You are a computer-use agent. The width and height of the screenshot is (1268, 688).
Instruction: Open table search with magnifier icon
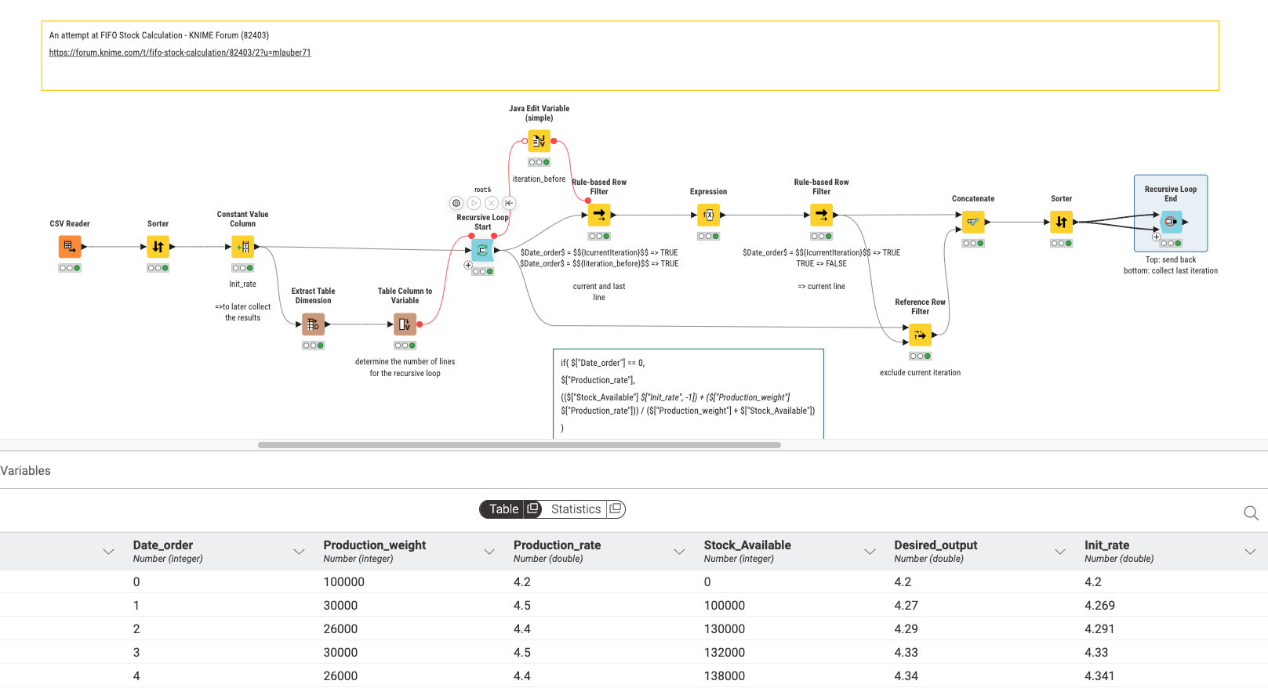coord(1251,513)
